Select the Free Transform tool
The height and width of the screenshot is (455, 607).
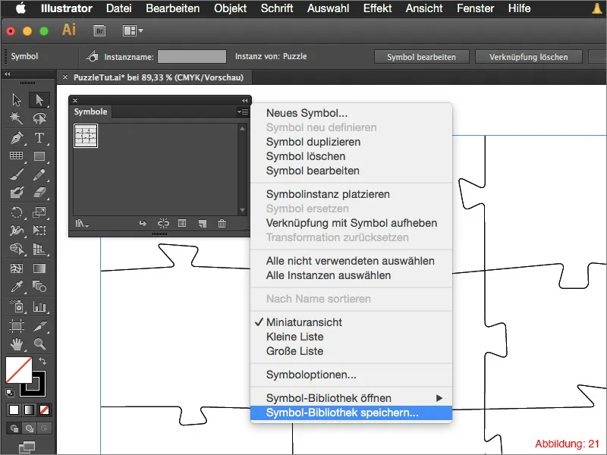pyautogui.click(x=39, y=231)
